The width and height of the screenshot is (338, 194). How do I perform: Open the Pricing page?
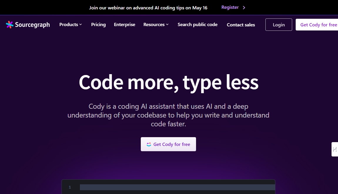[98, 25]
